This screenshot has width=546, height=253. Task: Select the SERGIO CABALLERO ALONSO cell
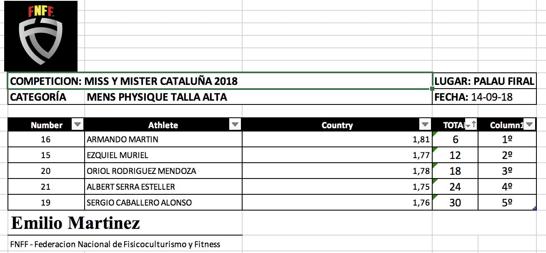pos(163,203)
